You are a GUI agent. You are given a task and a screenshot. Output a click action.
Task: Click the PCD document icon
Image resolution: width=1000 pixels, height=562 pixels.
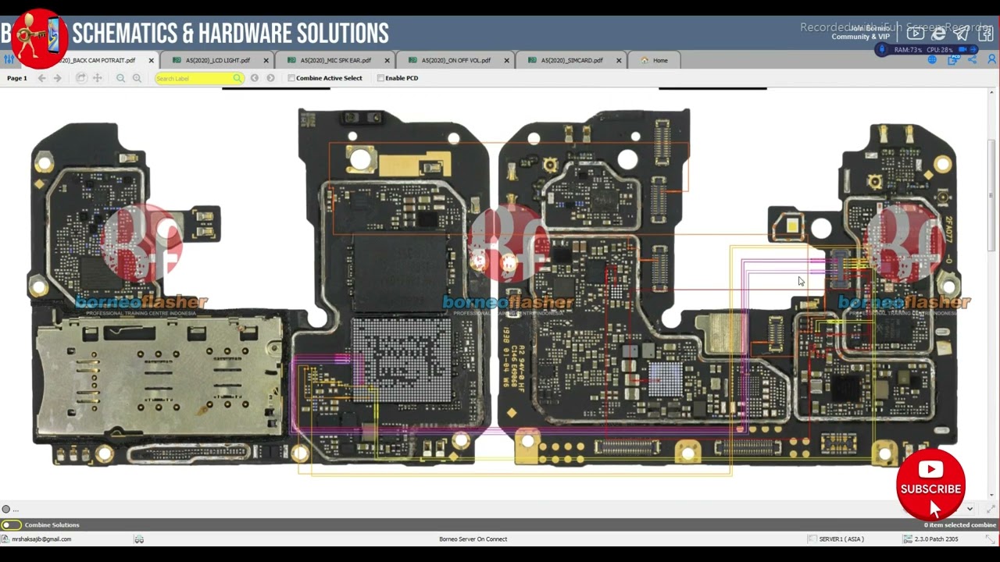point(953,59)
